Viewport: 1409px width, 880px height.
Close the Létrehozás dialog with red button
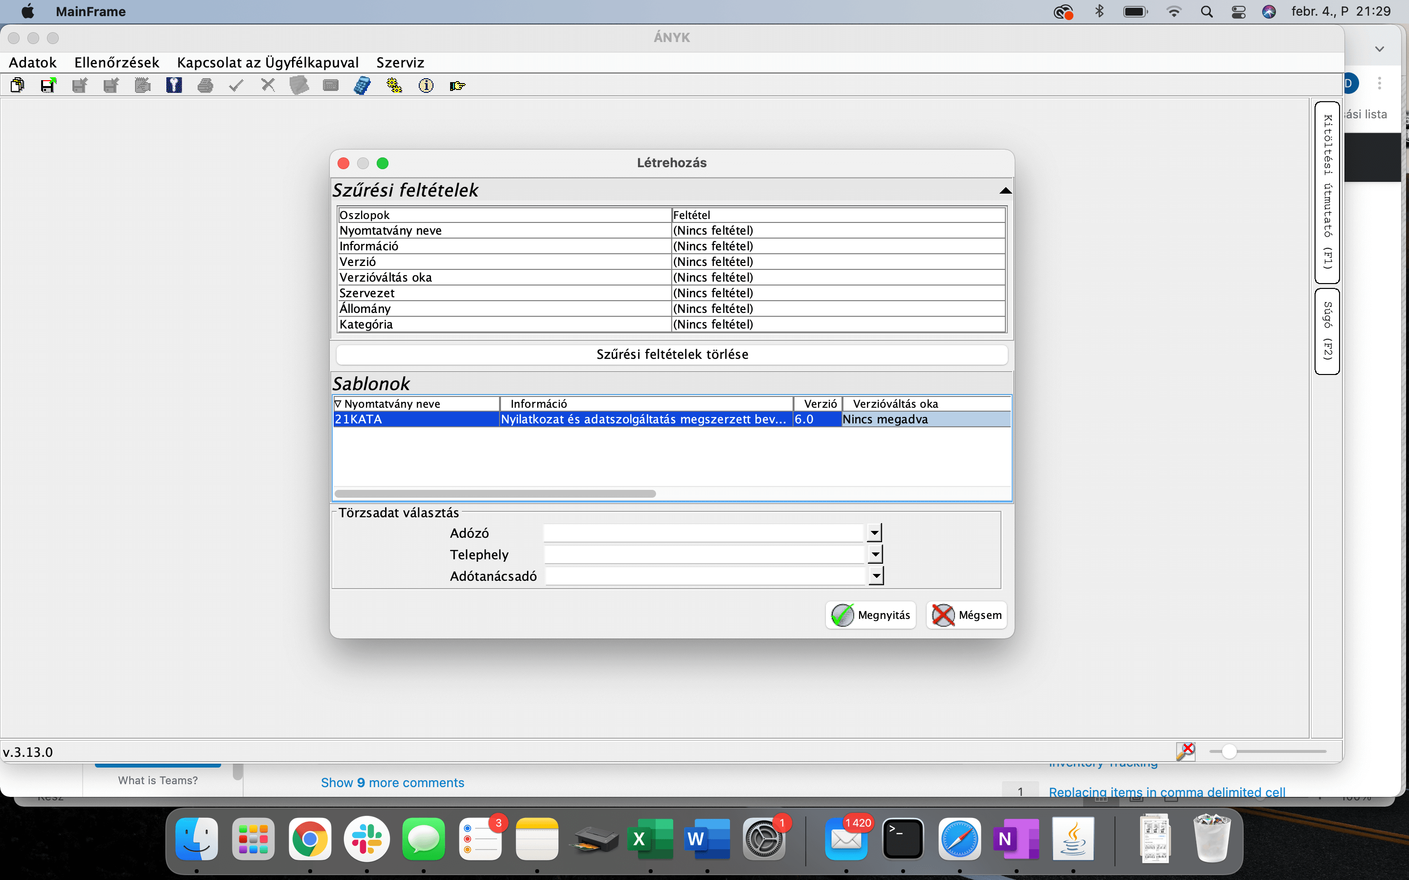(x=343, y=163)
